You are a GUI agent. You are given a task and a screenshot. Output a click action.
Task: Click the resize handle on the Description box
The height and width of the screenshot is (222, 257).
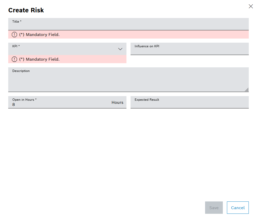[x=247, y=89]
